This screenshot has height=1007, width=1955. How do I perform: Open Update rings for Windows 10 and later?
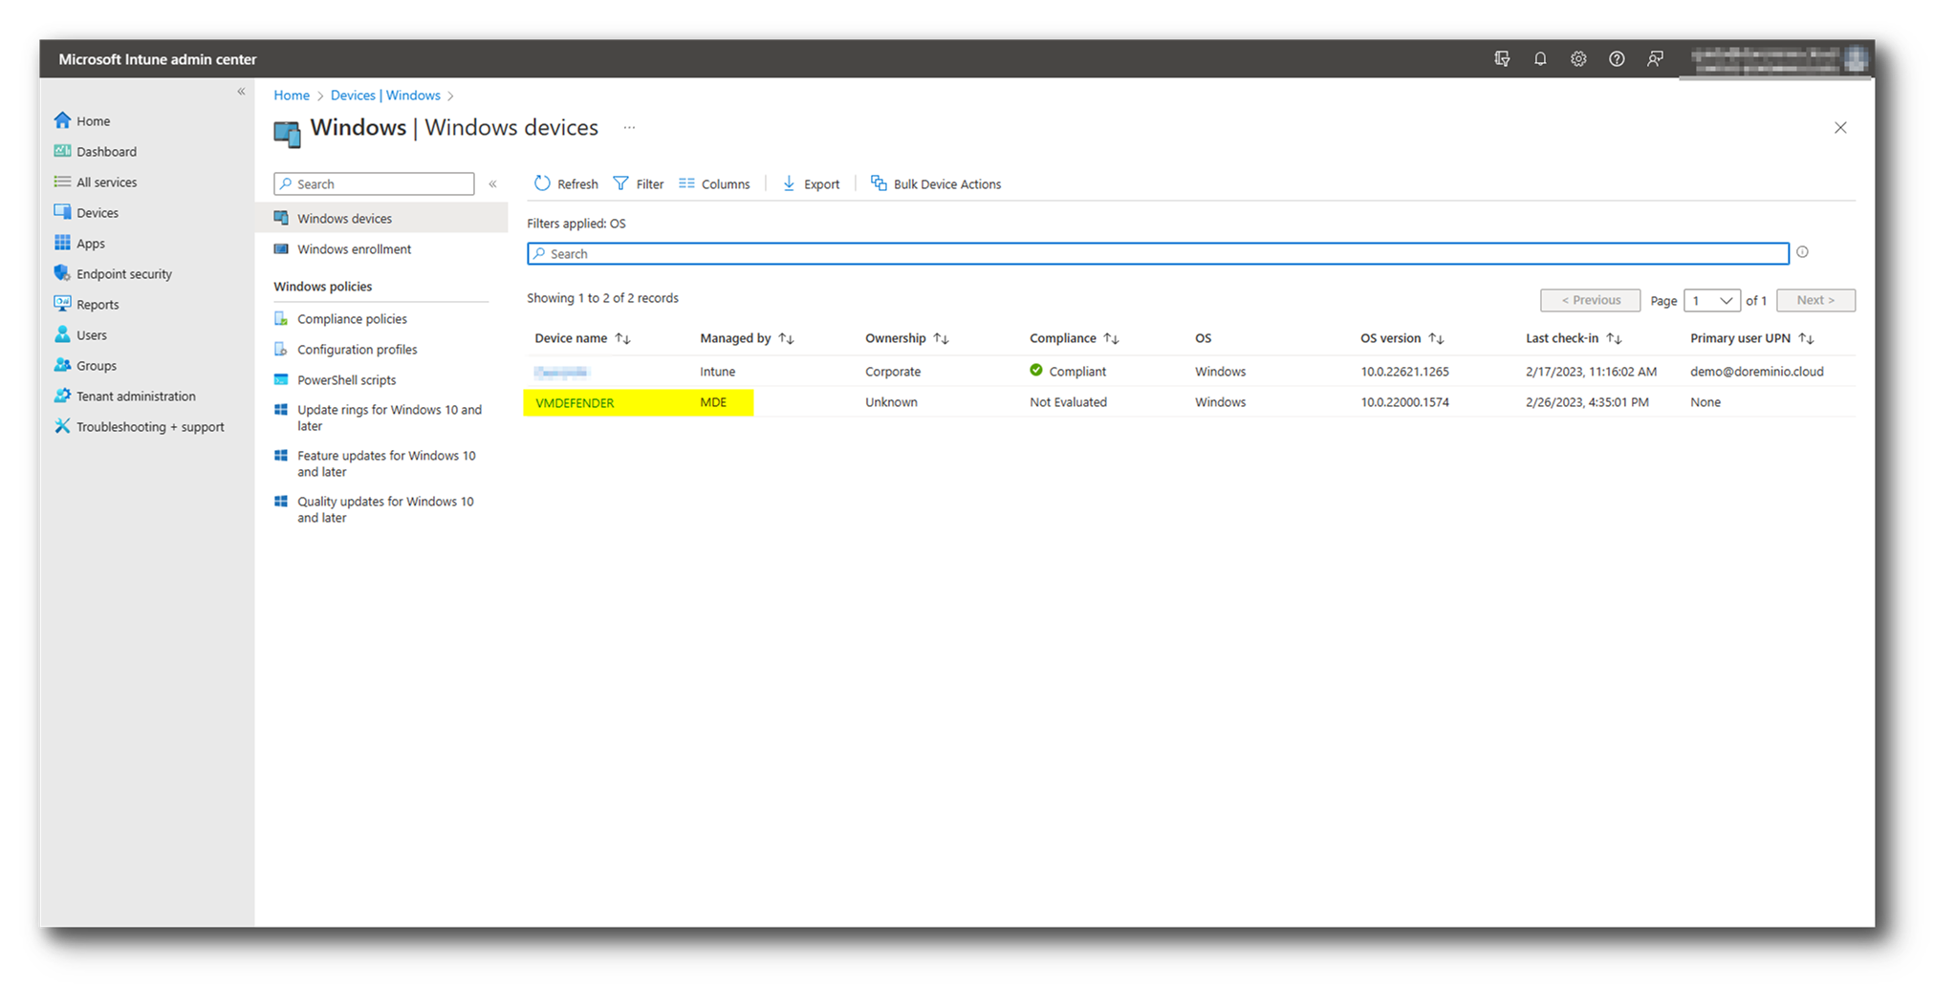click(x=389, y=418)
